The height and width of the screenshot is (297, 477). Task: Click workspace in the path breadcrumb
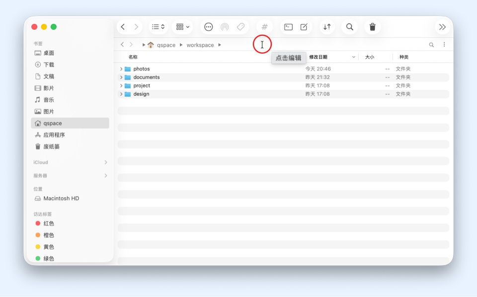coord(200,45)
